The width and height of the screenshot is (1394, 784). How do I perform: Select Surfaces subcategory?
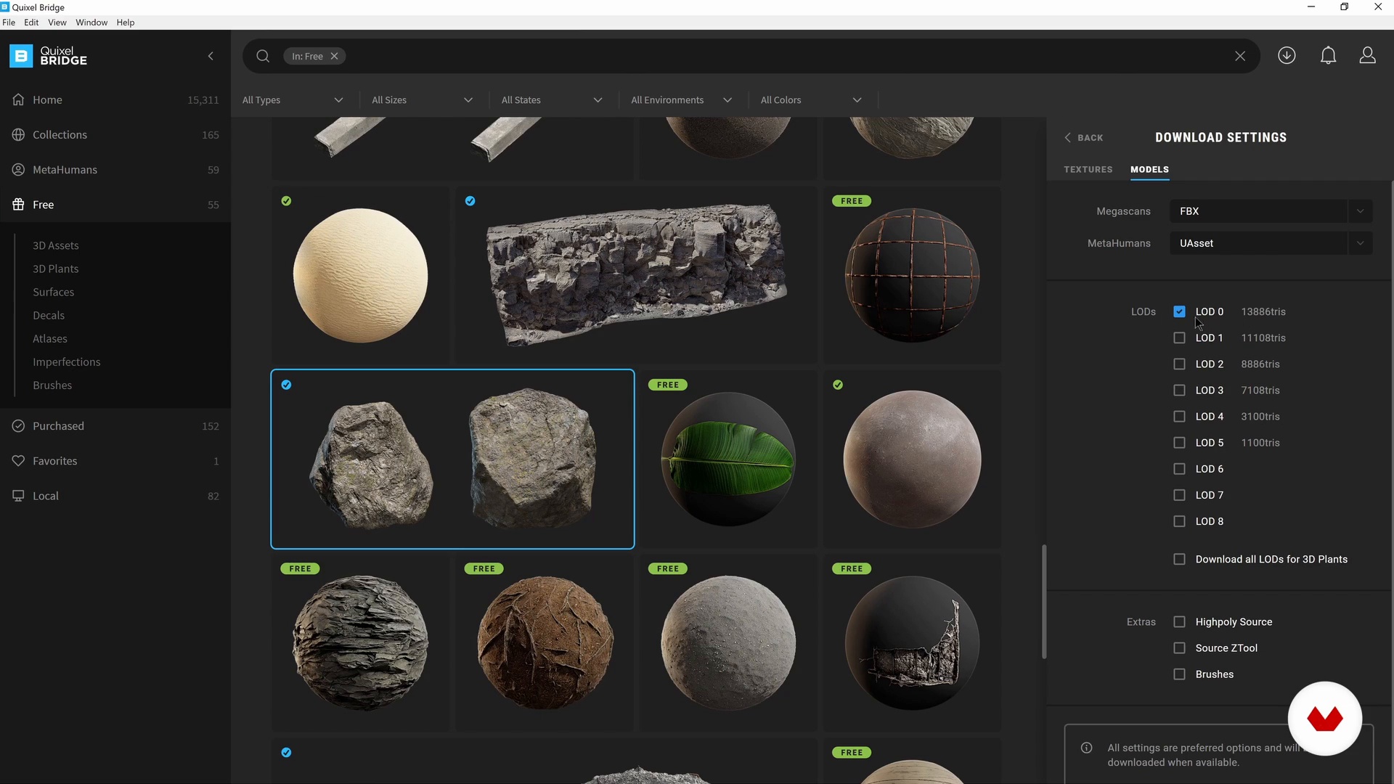click(x=54, y=292)
